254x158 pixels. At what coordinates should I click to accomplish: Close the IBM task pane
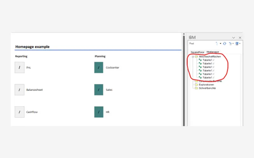tap(240, 38)
